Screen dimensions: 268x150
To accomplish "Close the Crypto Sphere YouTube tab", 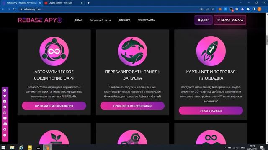I will [x=82, y=3].
